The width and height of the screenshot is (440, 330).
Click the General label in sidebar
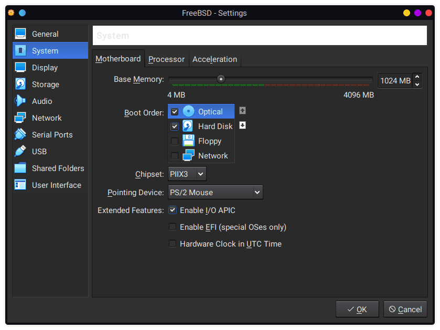(x=45, y=34)
